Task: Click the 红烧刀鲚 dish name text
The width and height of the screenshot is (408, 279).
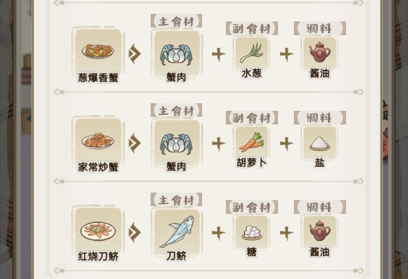Action: point(98,256)
